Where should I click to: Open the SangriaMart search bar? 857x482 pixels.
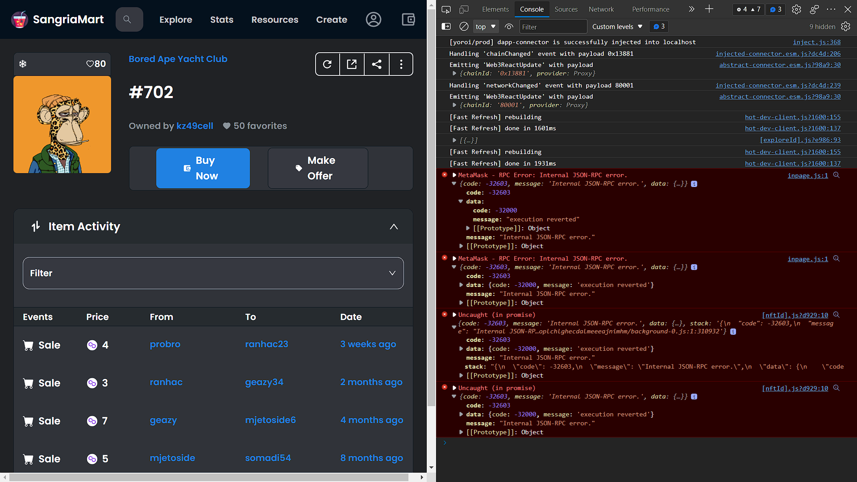(129, 19)
